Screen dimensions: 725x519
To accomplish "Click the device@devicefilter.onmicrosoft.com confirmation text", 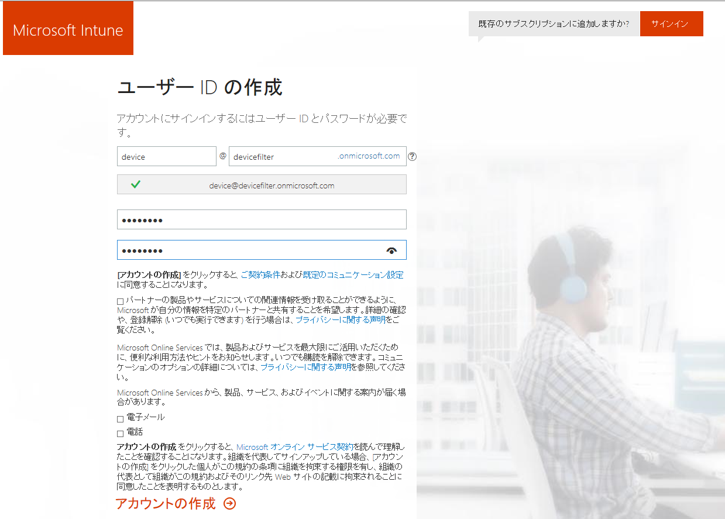I will pos(272,185).
